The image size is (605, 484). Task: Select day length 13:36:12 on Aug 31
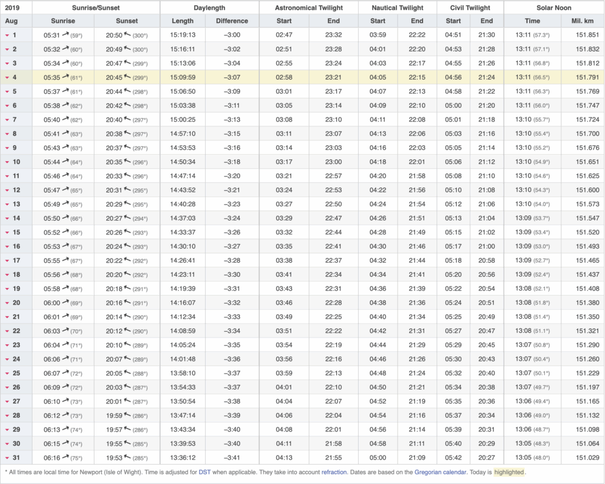click(183, 458)
